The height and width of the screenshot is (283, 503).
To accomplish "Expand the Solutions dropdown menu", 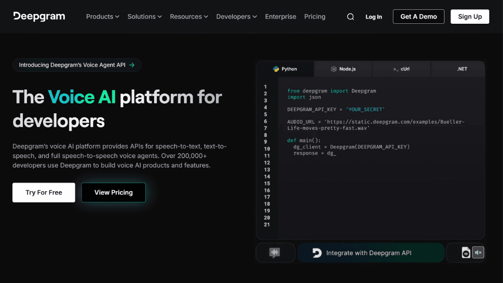I will 144,17.
